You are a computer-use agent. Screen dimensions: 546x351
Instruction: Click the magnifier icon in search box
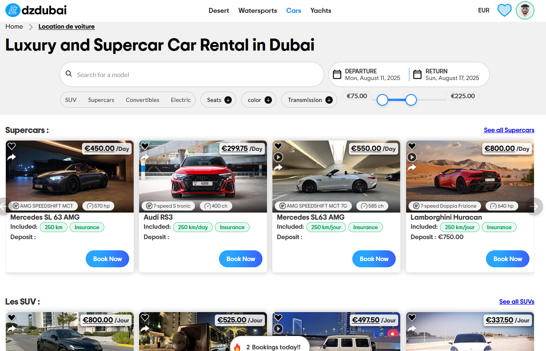coord(69,74)
